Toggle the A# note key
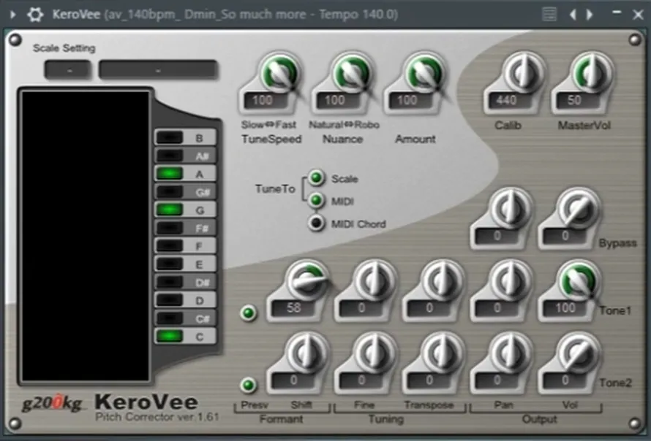 click(185, 156)
